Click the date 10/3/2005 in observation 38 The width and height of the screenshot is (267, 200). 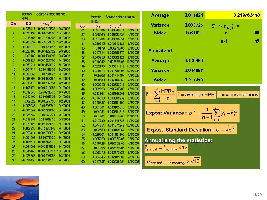pos(133,62)
